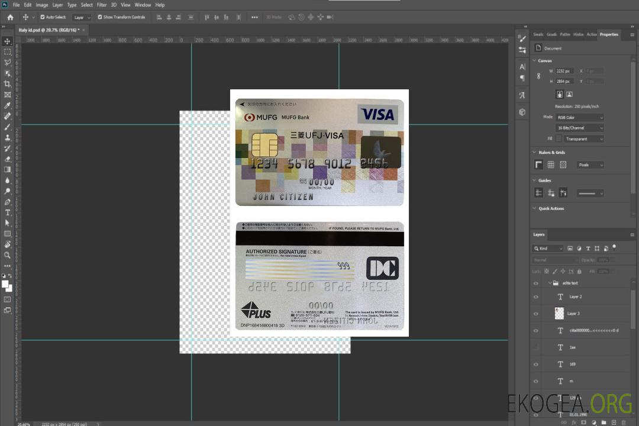Viewport: 639px width, 426px height.
Task: Select the Hand tool
Action: [x=7, y=244]
